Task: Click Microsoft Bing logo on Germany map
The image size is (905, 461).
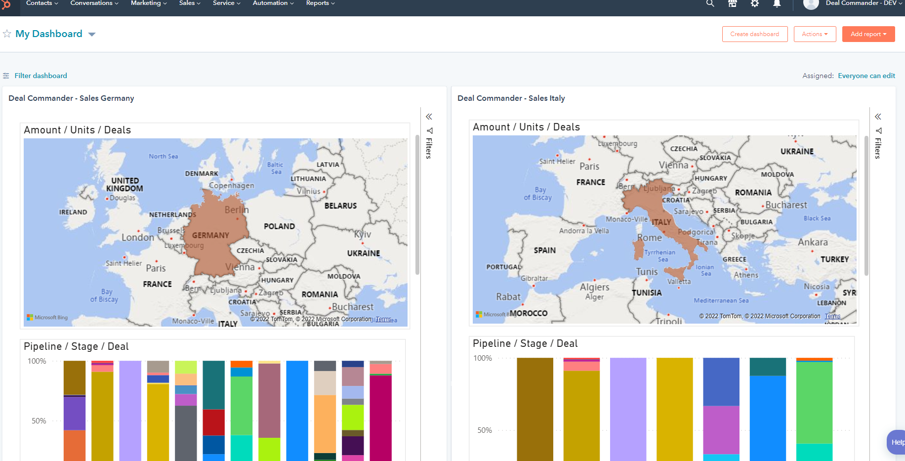Action: pos(47,317)
